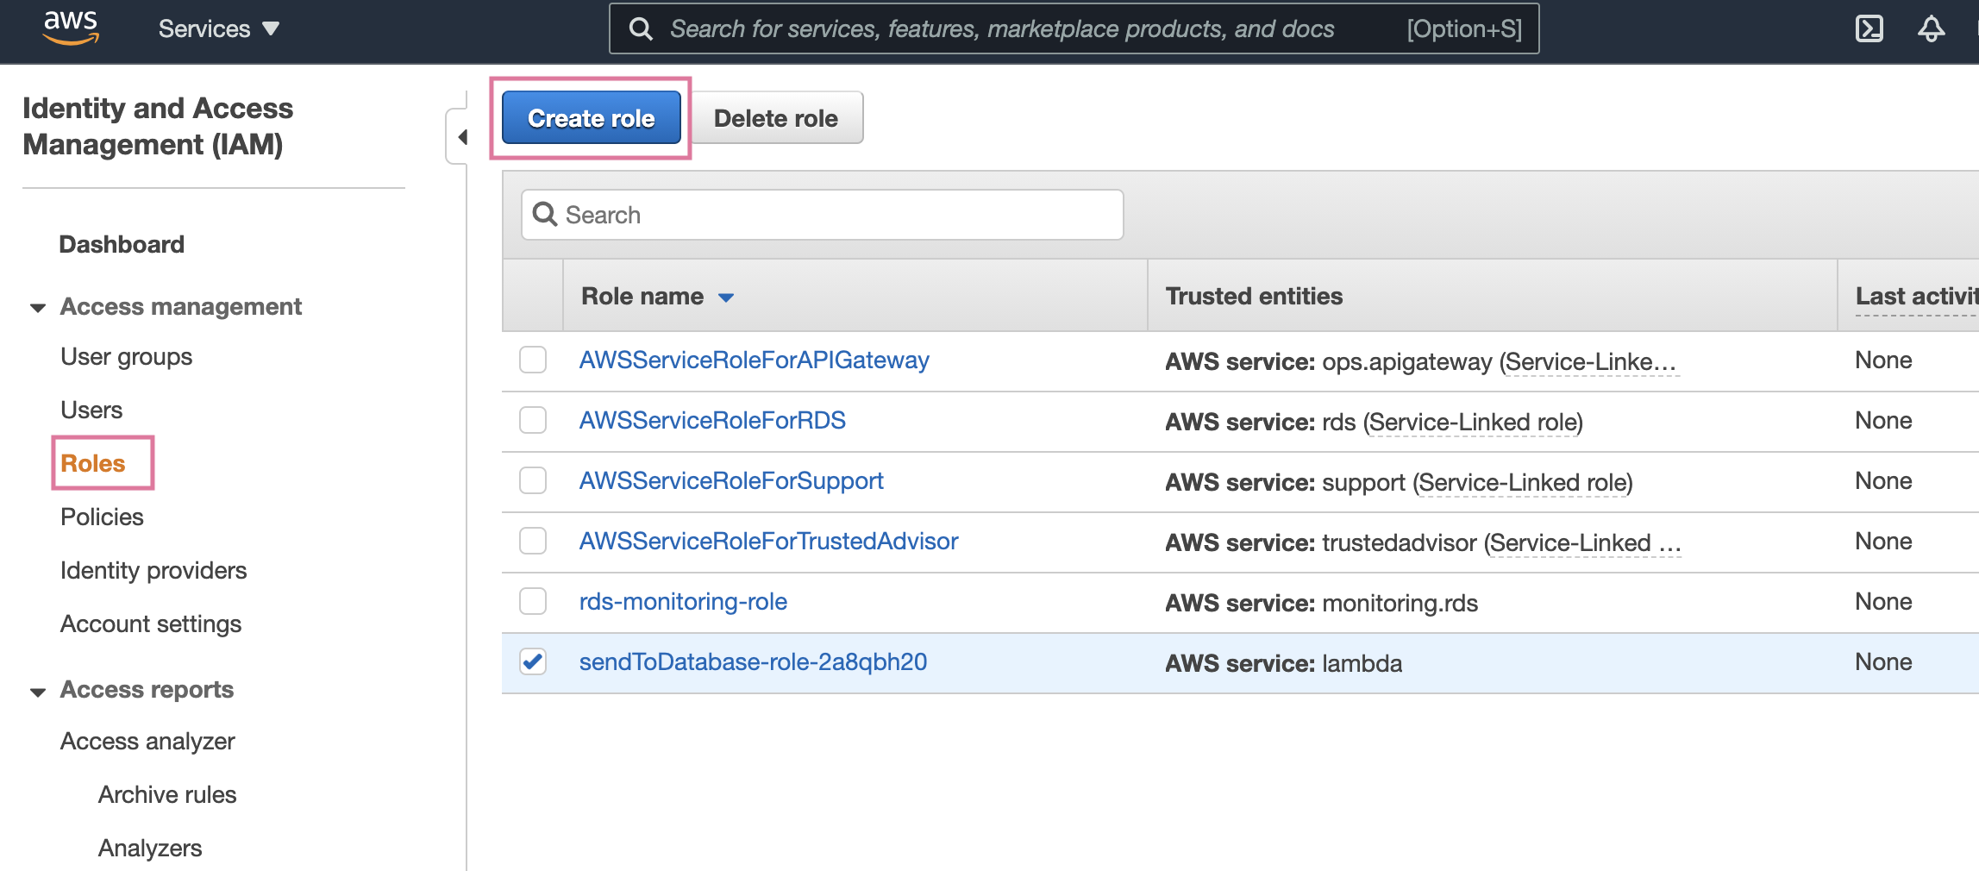Open the AWSServiceRoleForRDS role link
The height and width of the screenshot is (871, 1979).
click(712, 421)
